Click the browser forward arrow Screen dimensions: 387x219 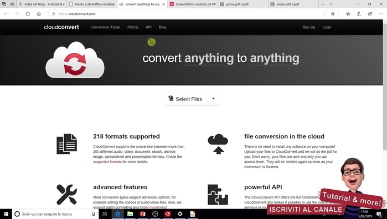click(x=17, y=14)
